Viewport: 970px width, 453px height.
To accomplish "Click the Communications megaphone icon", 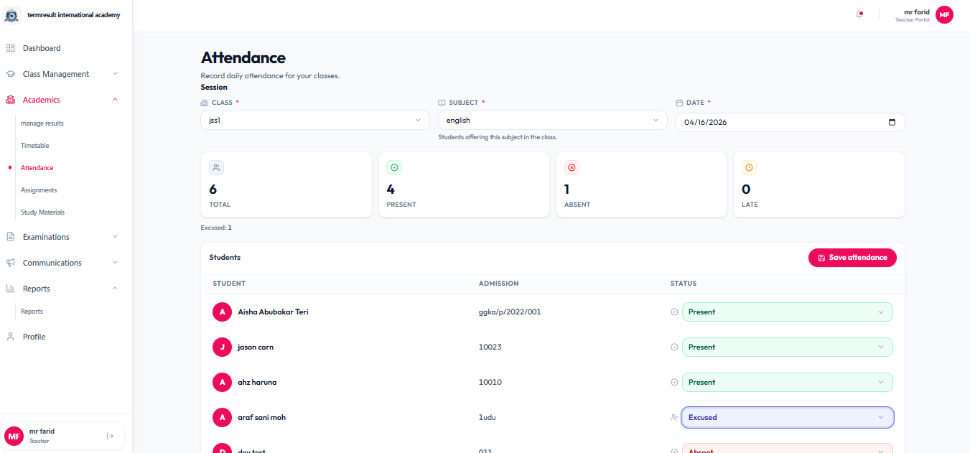I will pos(11,263).
